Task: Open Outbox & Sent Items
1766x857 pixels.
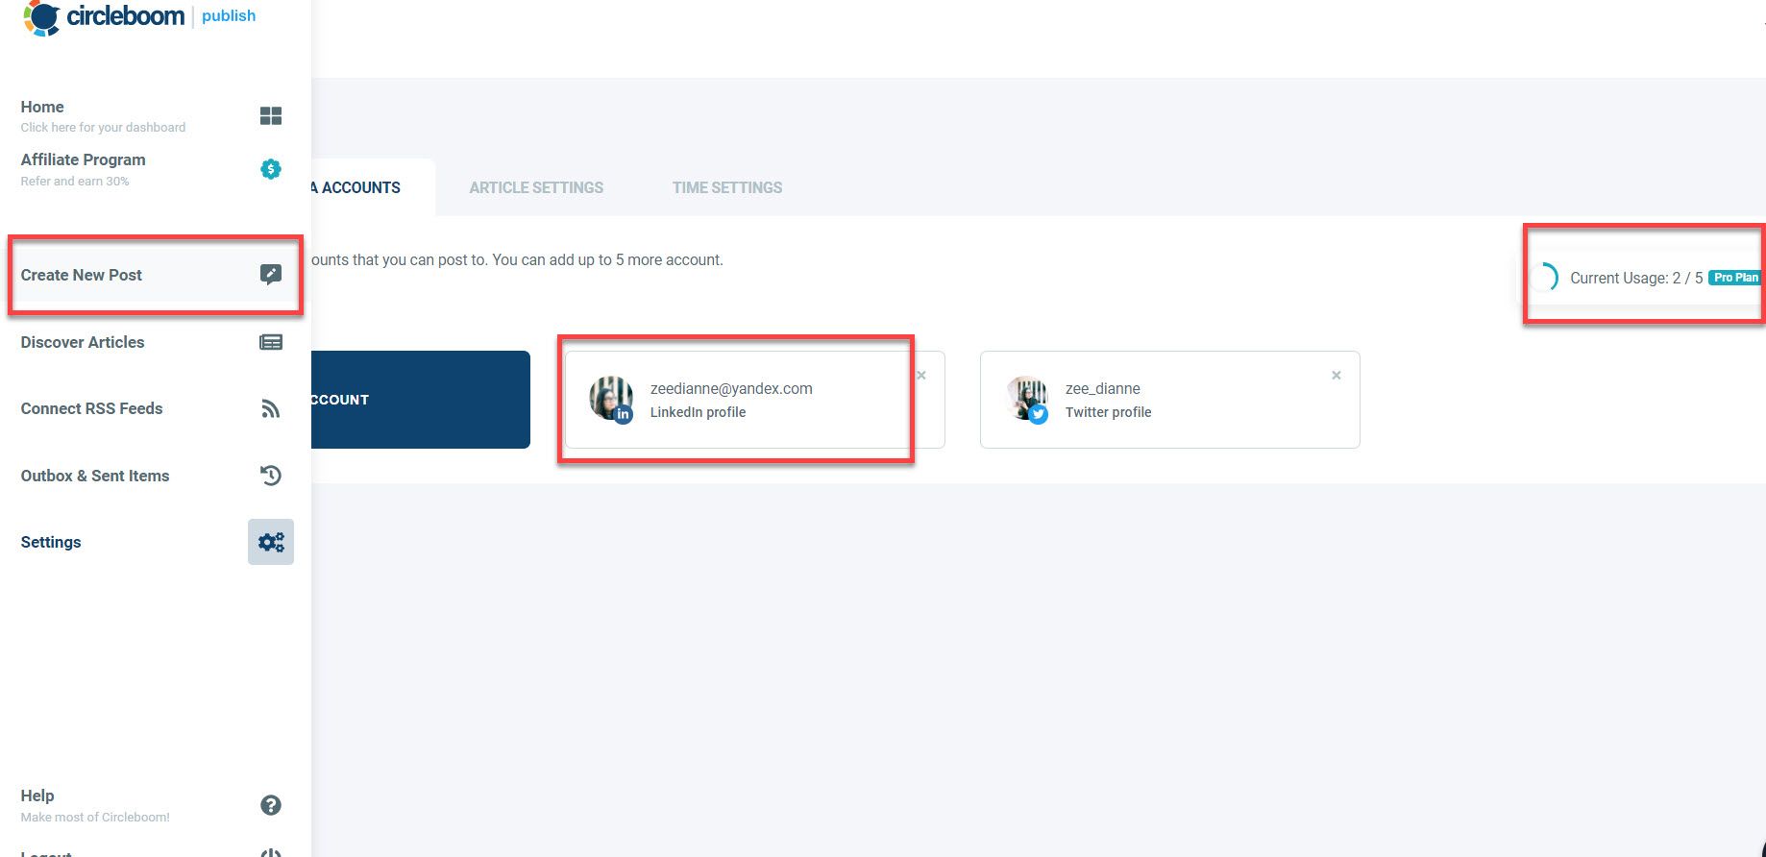Action: click(95, 476)
